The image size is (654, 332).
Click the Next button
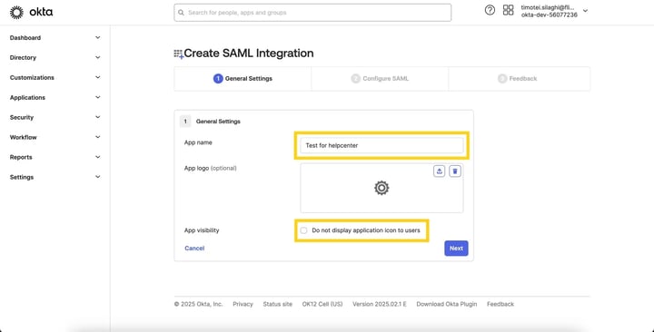pos(456,249)
